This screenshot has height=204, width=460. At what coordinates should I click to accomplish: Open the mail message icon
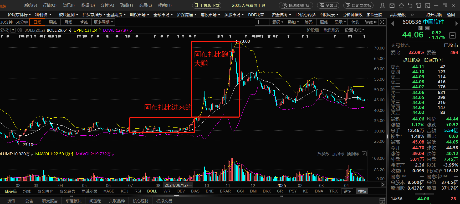coord(392,5)
